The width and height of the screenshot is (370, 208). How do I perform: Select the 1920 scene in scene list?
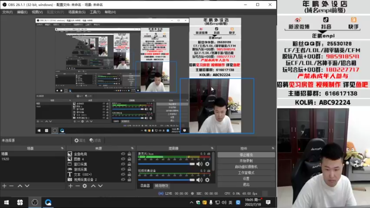32,159
